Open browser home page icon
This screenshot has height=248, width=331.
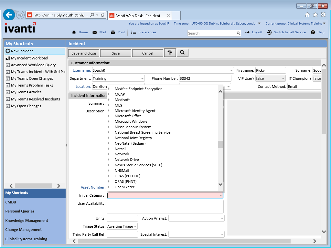click(x=307, y=15)
